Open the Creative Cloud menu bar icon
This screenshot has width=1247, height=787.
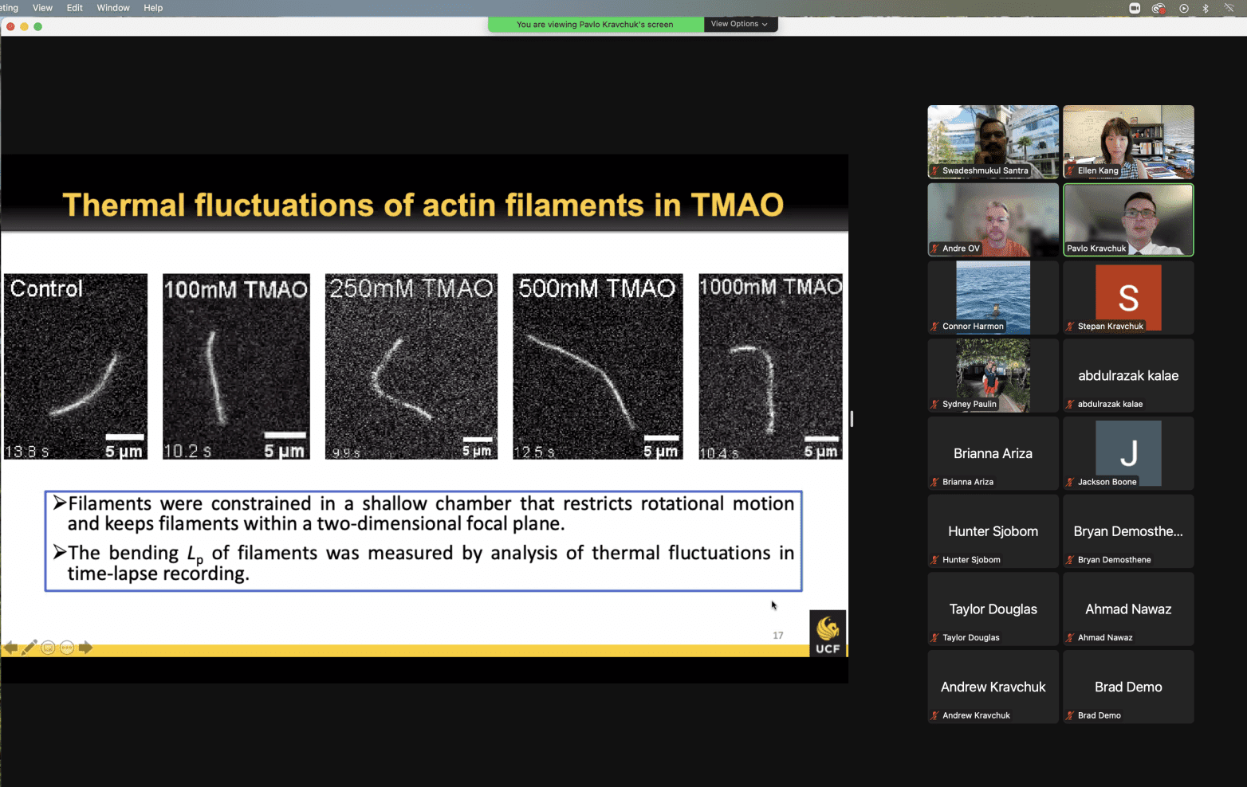(1158, 8)
